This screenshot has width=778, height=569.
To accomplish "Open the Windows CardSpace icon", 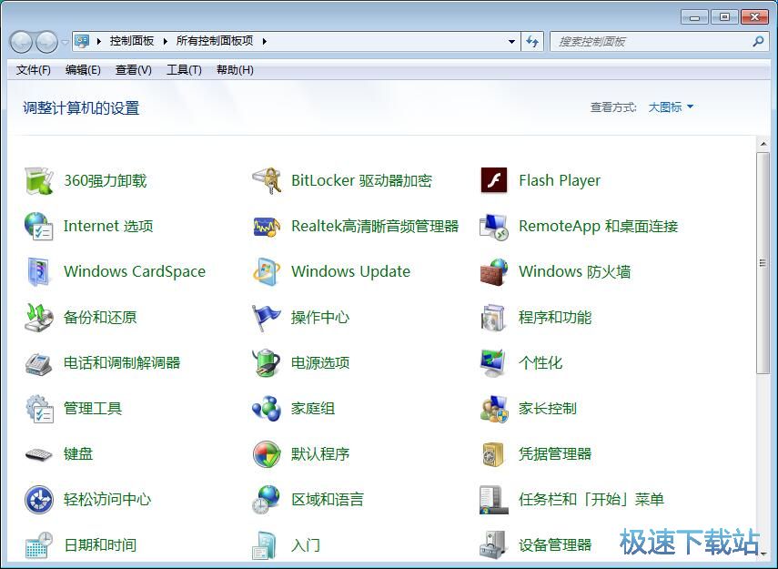I will coord(39,271).
